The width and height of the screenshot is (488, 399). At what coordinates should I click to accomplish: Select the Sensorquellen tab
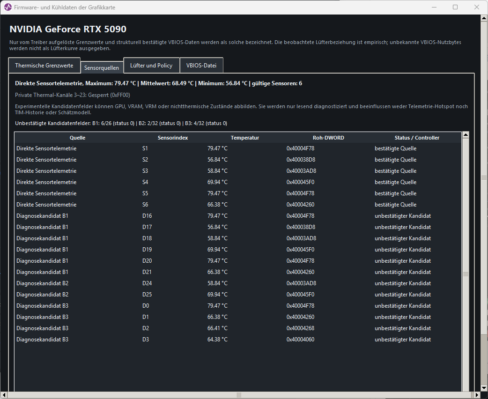[x=102, y=67]
